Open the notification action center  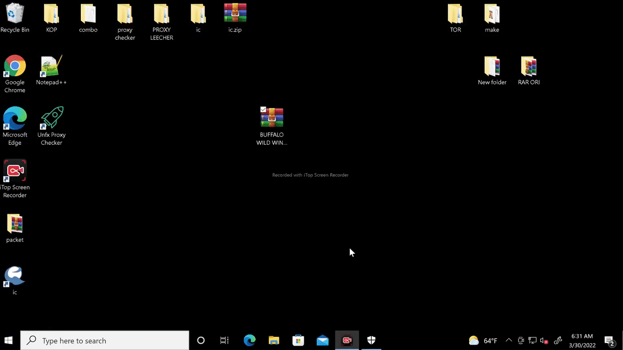coord(609,340)
